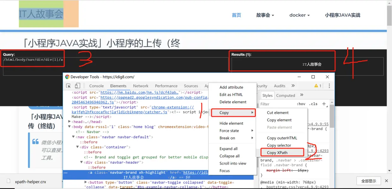Collapse the div navbar-header node

point(82,162)
